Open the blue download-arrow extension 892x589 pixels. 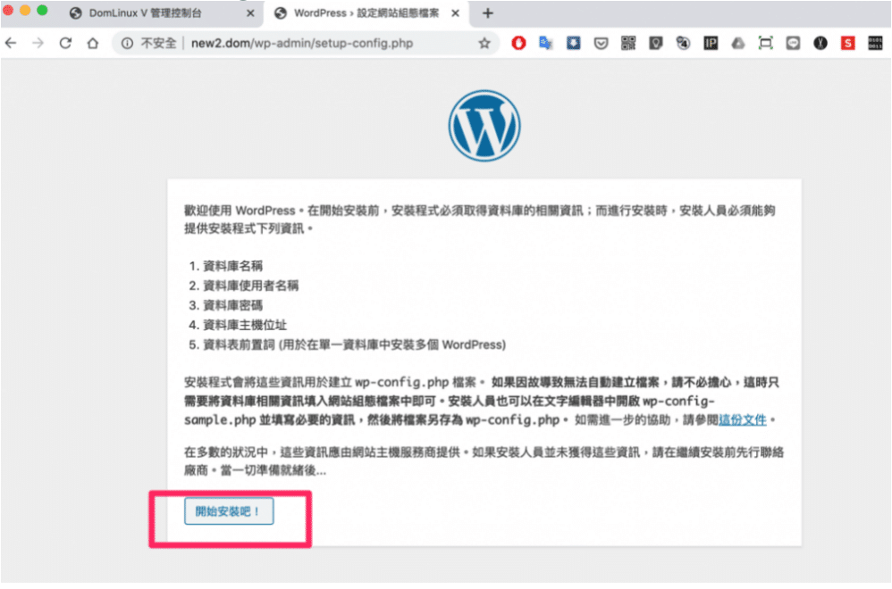(x=574, y=43)
